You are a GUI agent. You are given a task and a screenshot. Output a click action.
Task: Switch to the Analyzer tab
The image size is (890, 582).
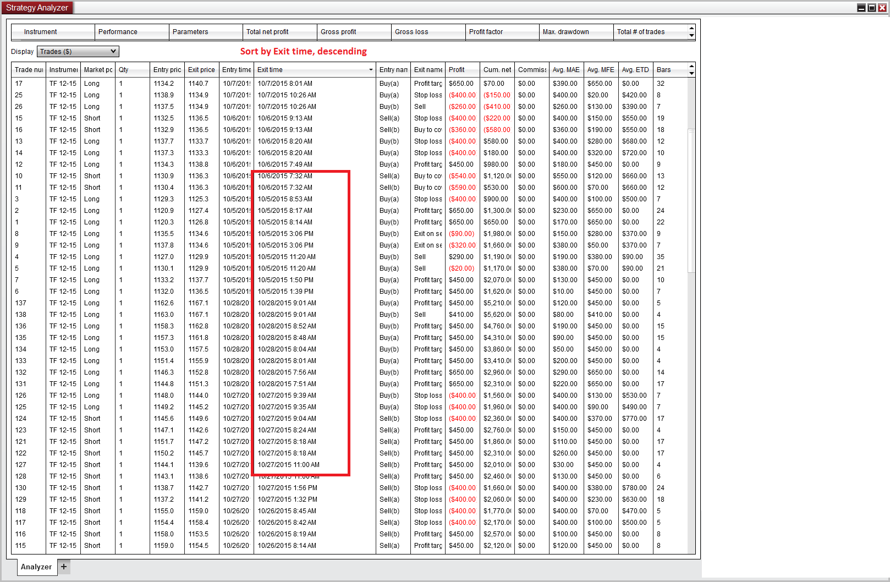[x=36, y=567]
